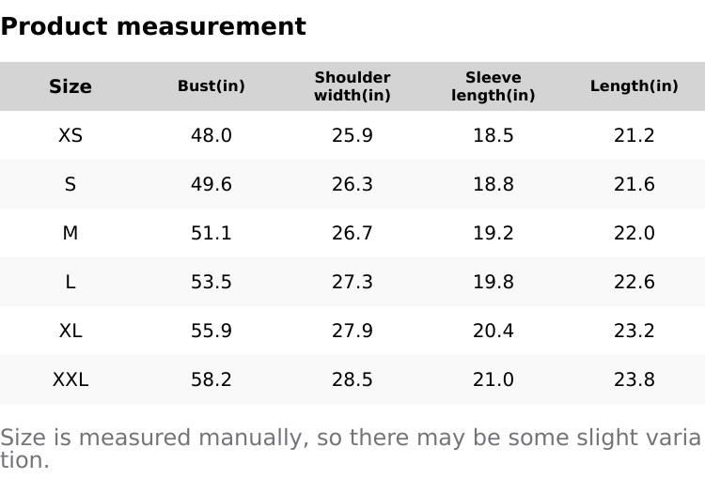Click the S size row label
The width and height of the screenshot is (705, 494).
70,184
